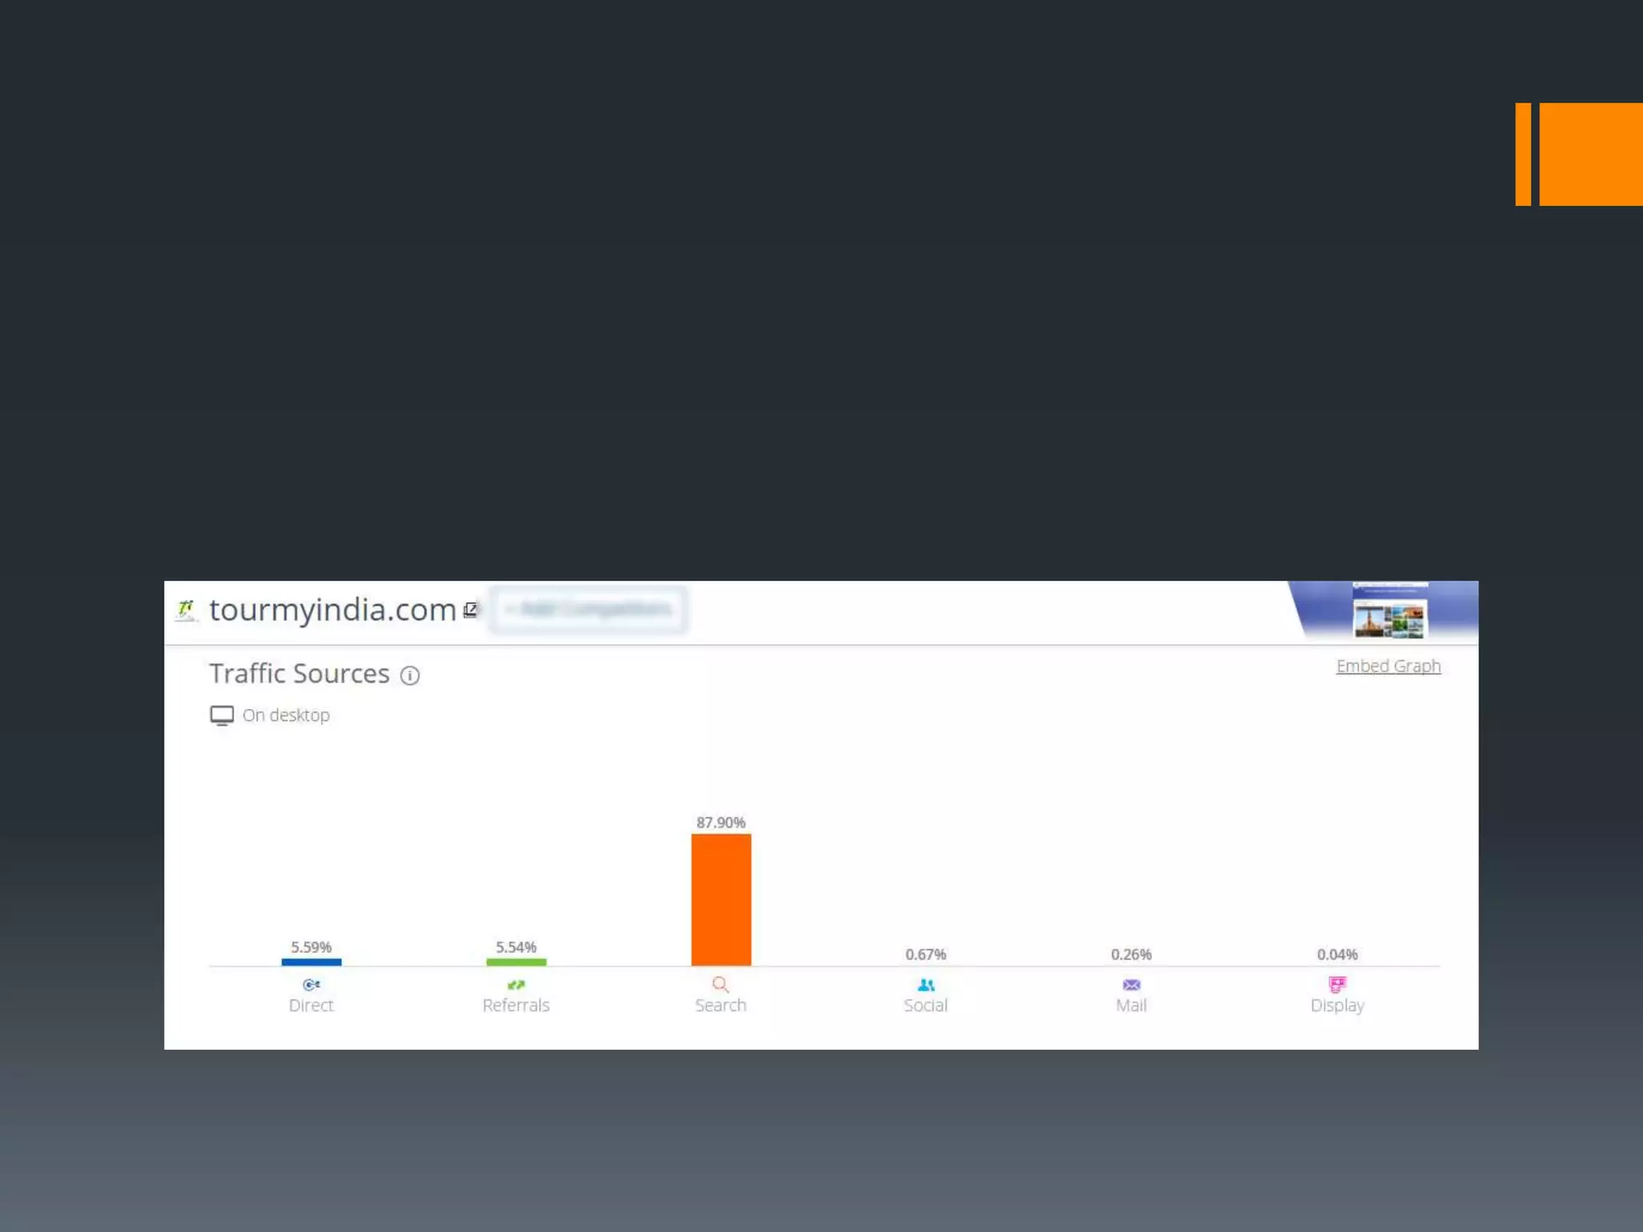Click the info icon next to Traffic Sources
The image size is (1643, 1232).
click(410, 676)
